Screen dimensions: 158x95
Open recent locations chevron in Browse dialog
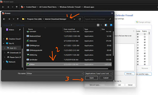pos(13,19)
